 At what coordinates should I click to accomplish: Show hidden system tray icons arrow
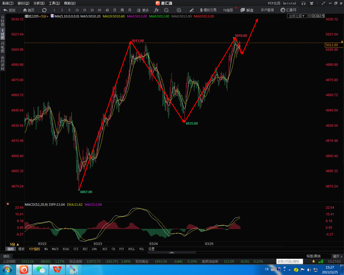pyautogui.click(x=290, y=270)
